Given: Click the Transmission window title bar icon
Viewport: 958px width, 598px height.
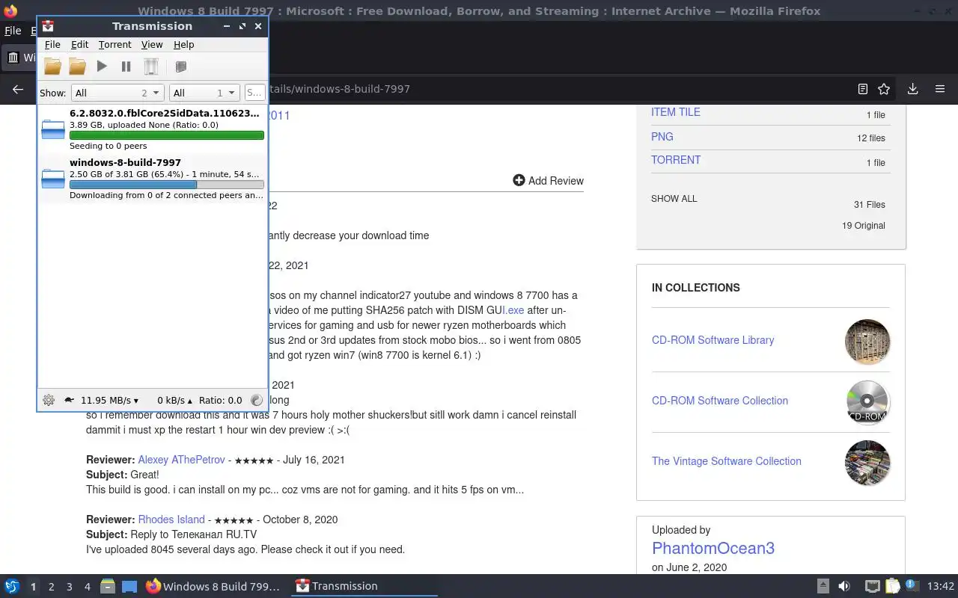Looking at the screenshot, I should pyautogui.click(x=48, y=26).
